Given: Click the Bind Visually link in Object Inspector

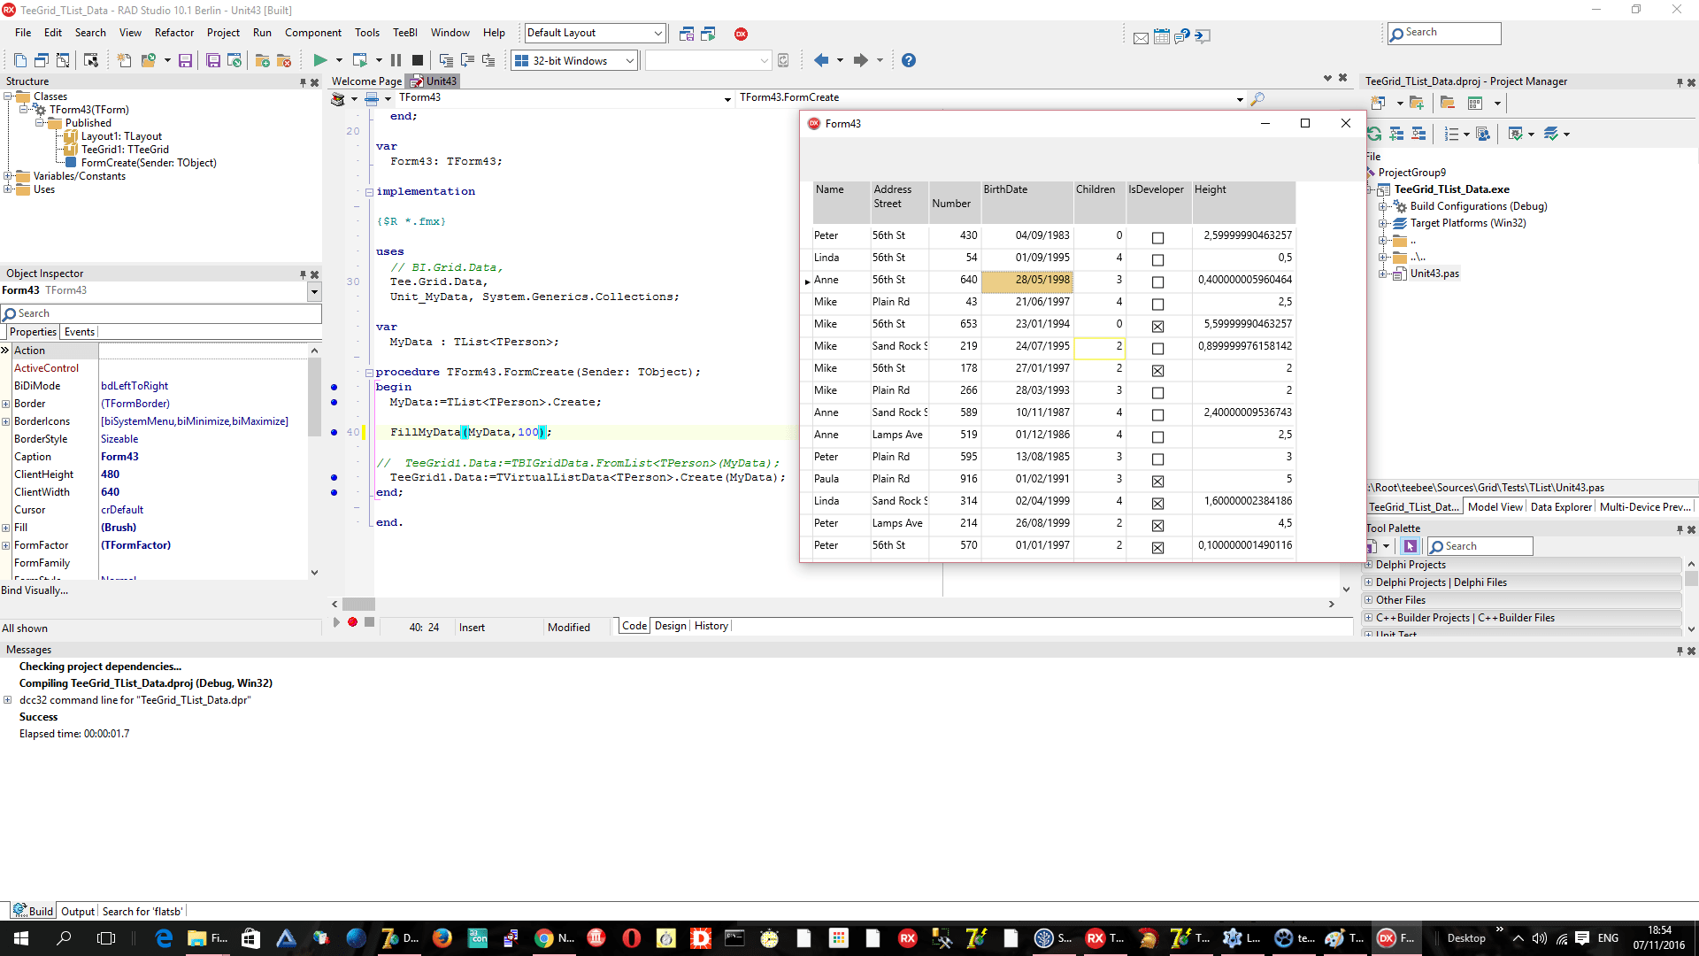Looking at the screenshot, I should coord(35,590).
